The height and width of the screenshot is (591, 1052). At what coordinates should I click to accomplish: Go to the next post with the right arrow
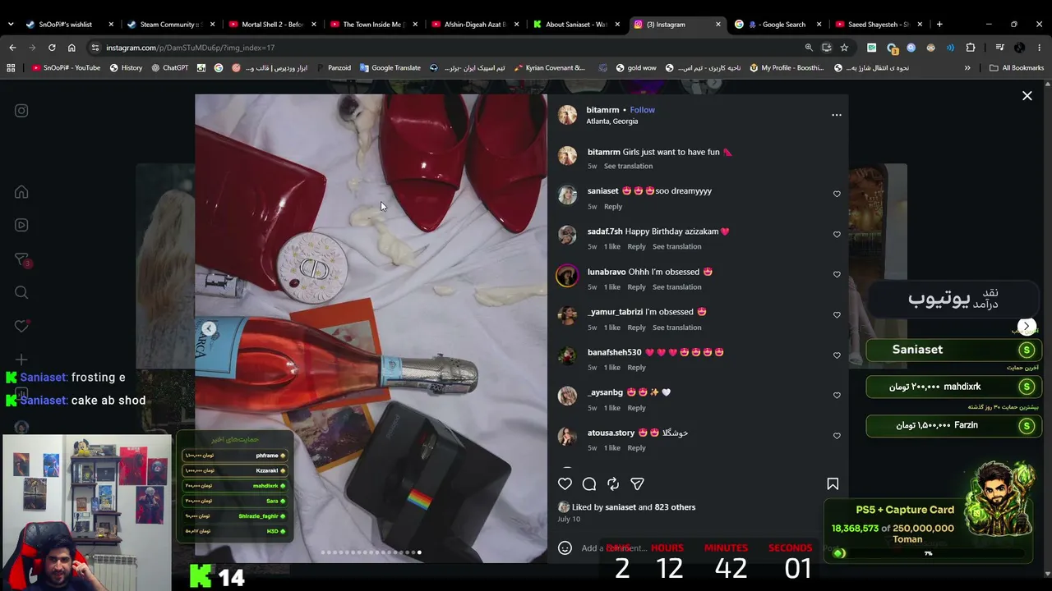coord(1027,327)
